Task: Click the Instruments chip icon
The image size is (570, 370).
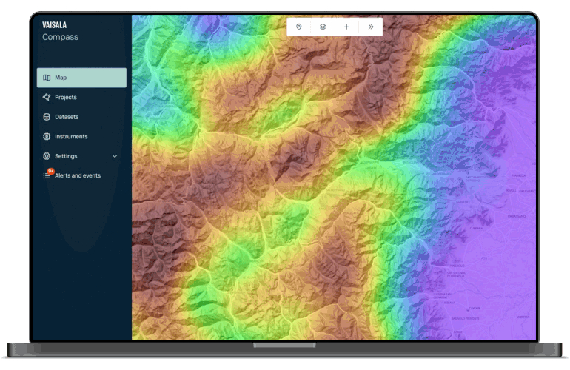Action: [x=47, y=137]
